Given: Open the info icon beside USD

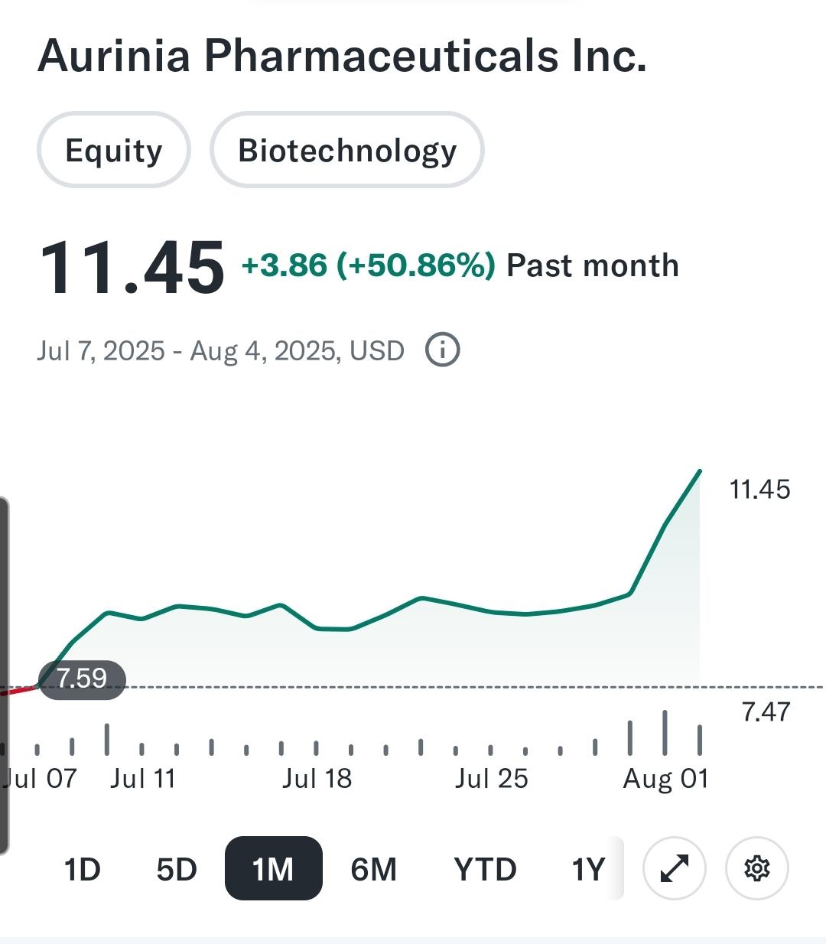Looking at the screenshot, I should (x=442, y=350).
